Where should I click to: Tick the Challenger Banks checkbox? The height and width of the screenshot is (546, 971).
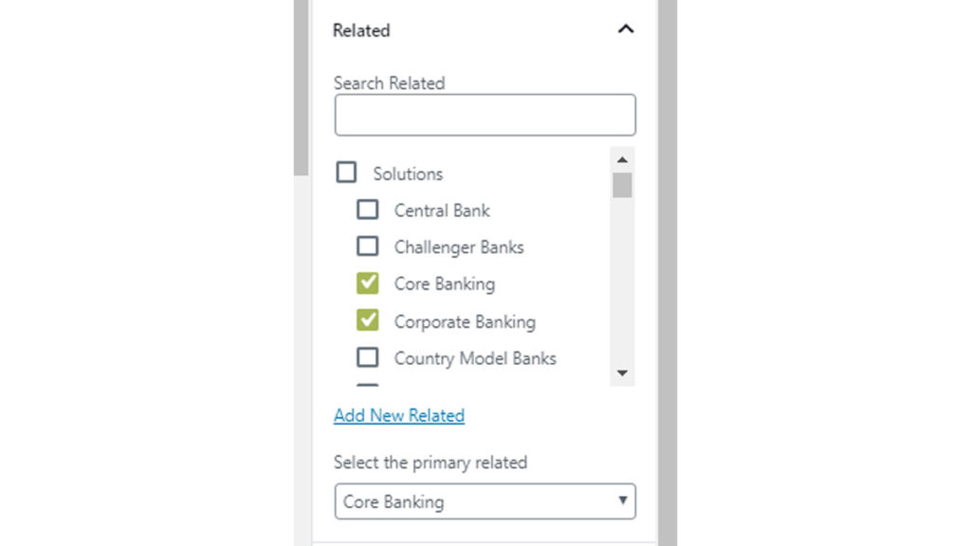click(x=367, y=246)
